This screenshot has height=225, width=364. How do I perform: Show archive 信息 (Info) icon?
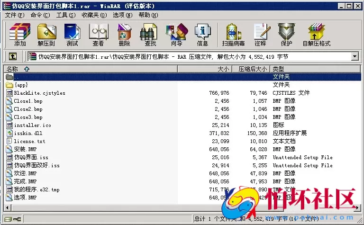click(202, 31)
